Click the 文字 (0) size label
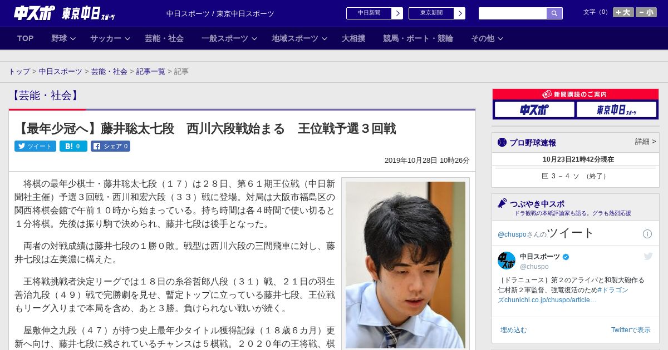 (x=597, y=12)
